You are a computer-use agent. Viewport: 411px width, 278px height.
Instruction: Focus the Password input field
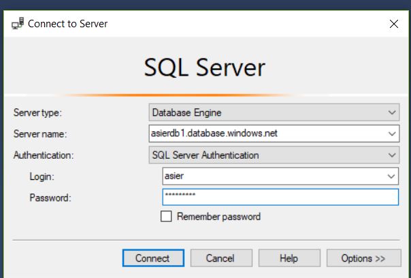click(x=280, y=197)
